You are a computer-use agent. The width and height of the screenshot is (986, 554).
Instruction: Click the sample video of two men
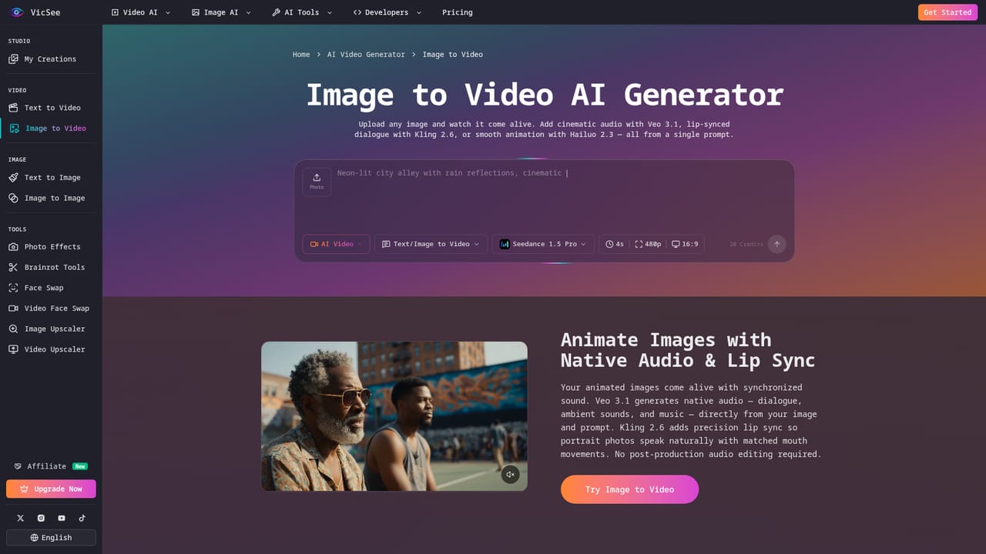point(394,416)
